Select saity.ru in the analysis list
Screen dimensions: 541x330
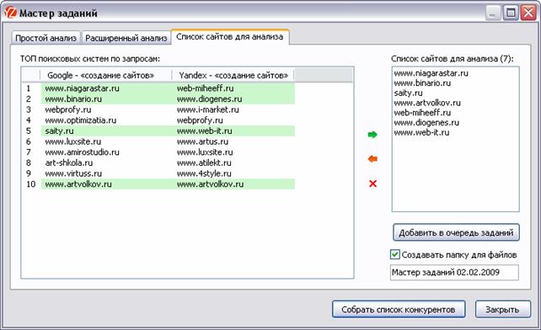[x=409, y=93]
